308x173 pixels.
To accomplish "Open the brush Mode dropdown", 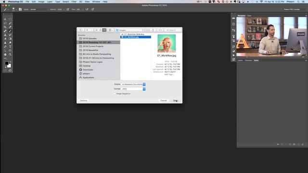I will 39,9.
